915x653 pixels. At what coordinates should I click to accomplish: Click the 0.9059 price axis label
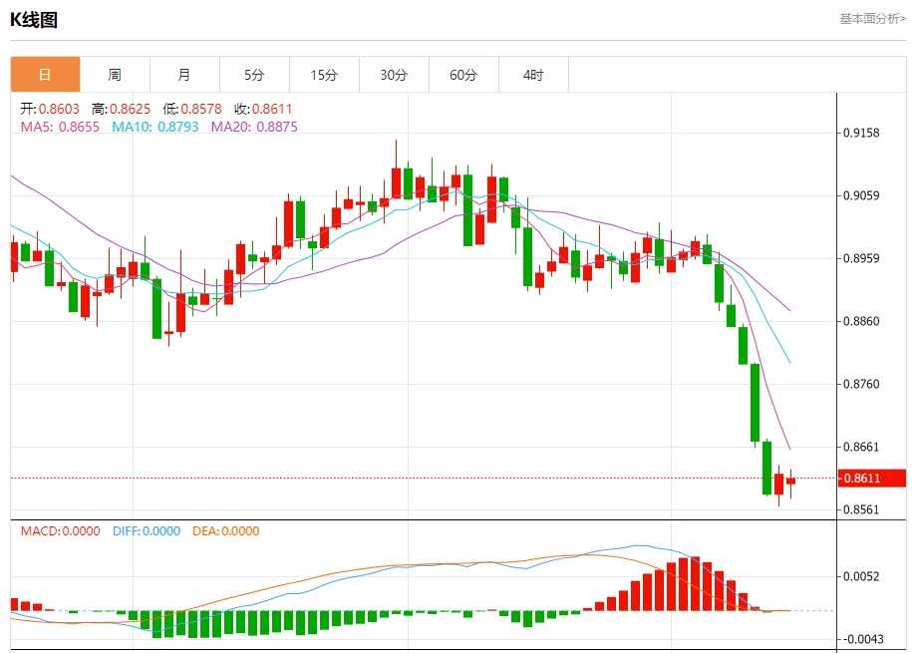(861, 195)
